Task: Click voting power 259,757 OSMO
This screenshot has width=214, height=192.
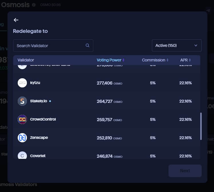Action: [x=109, y=119]
